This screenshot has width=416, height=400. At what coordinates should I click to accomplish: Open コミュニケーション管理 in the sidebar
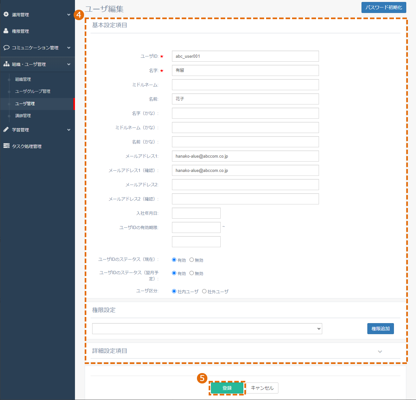pyautogui.click(x=35, y=48)
